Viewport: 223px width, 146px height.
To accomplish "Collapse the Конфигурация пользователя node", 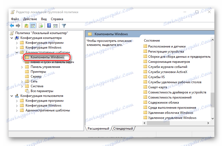I will click(12, 96).
